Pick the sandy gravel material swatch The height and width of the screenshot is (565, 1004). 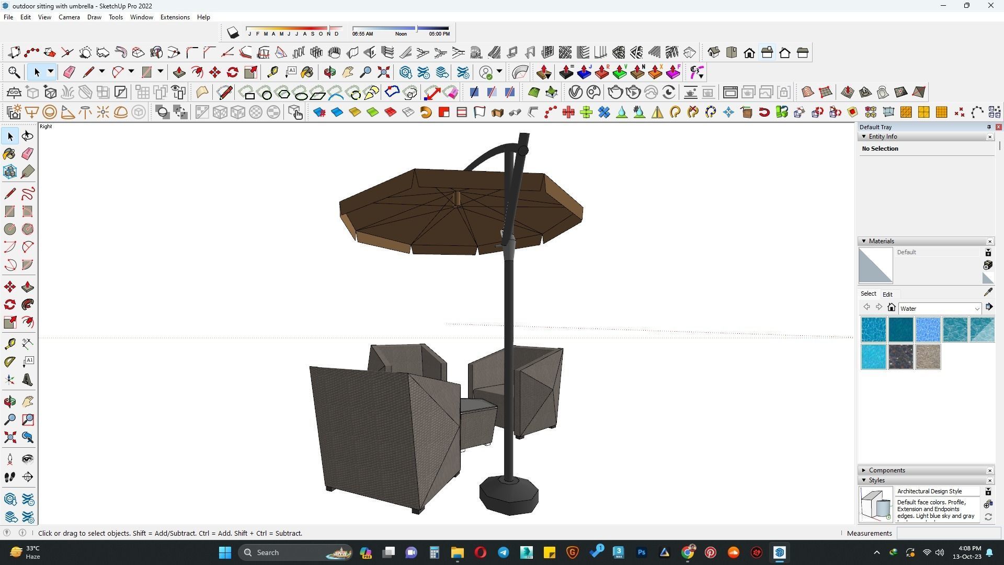pyautogui.click(x=928, y=357)
